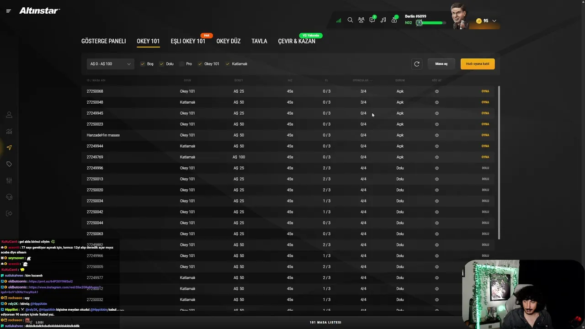Image resolution: width=585 pixels, height=329 pixels.
Task: Select the Okey 101 tab
Action: pos(148,41)
